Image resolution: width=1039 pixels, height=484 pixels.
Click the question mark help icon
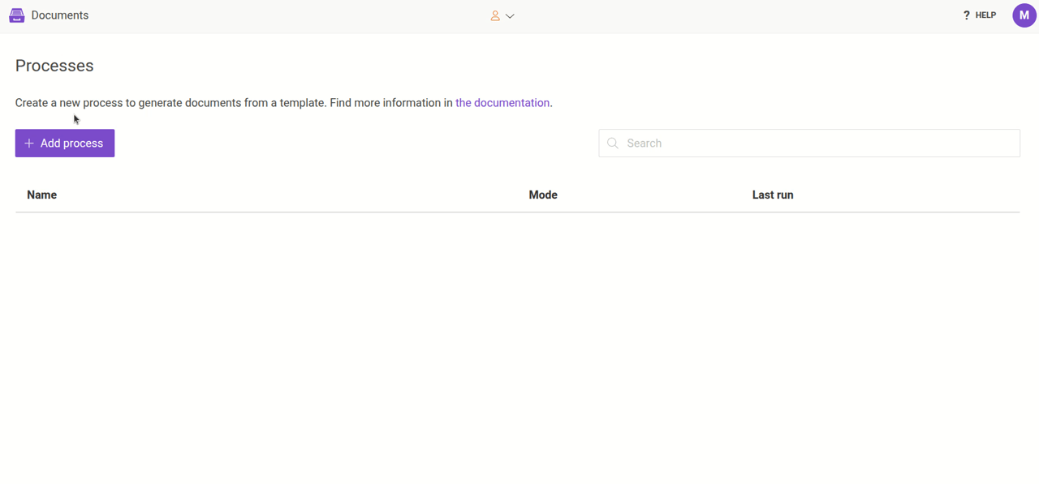point(966,15)
